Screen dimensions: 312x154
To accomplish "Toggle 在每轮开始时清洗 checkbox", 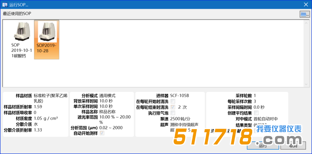I will (x=173, y=101).
